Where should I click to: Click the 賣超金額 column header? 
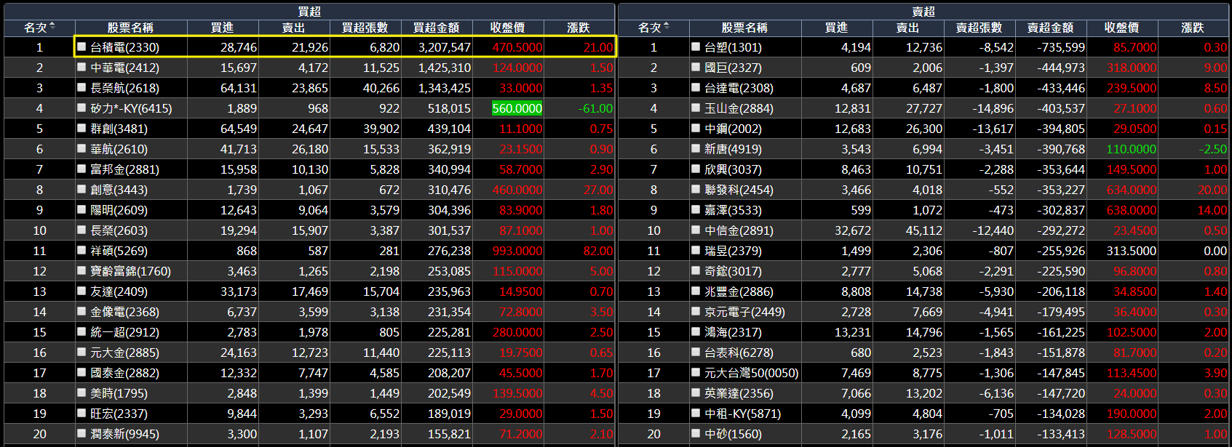point(1051,28)
